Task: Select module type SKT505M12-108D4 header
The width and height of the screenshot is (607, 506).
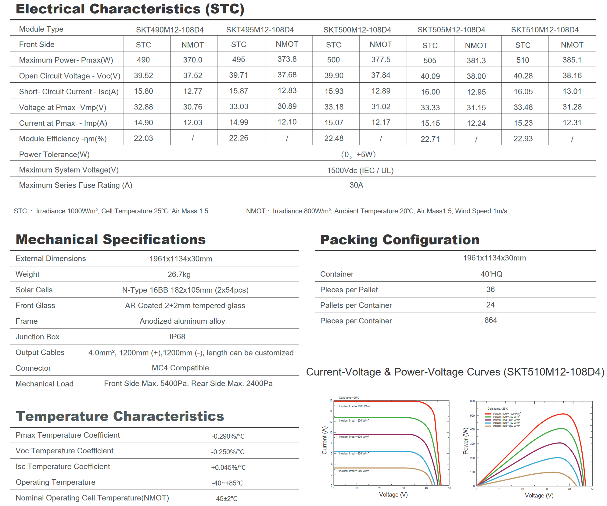Action: pyautogui.click(x=451, y=30)
